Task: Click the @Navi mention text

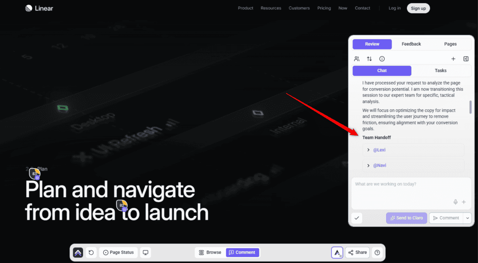Action: 380,165
